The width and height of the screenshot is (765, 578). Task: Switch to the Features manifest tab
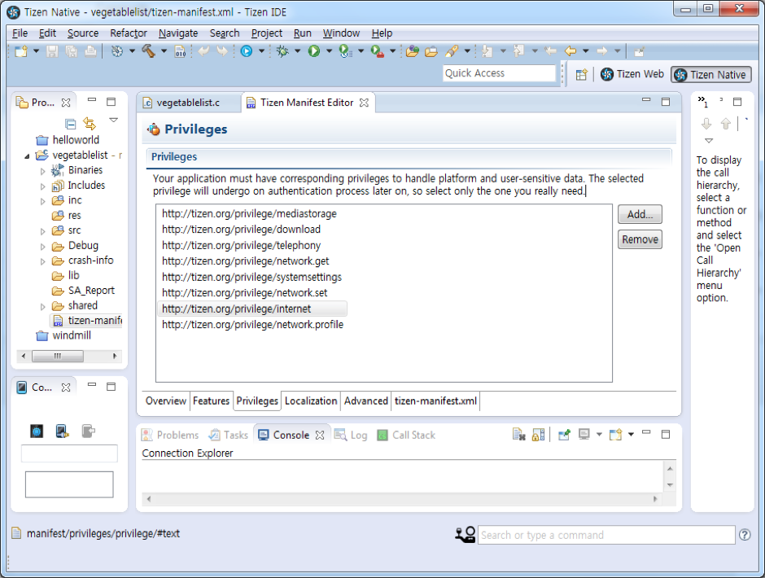(x=211, y=401)
